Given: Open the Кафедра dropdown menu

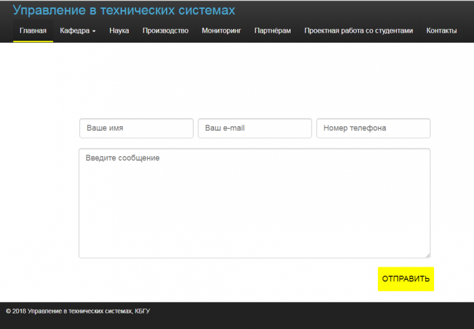Looking at the screenshot, I should (77, 31).
